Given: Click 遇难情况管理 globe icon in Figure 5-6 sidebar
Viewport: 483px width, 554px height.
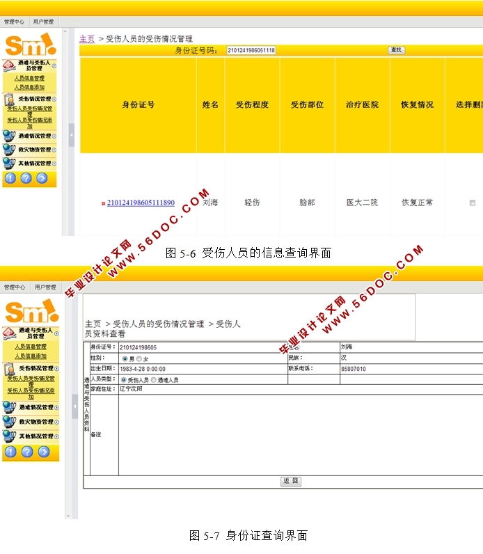Looking at the screenshot, I should click(x=9, y=136).
